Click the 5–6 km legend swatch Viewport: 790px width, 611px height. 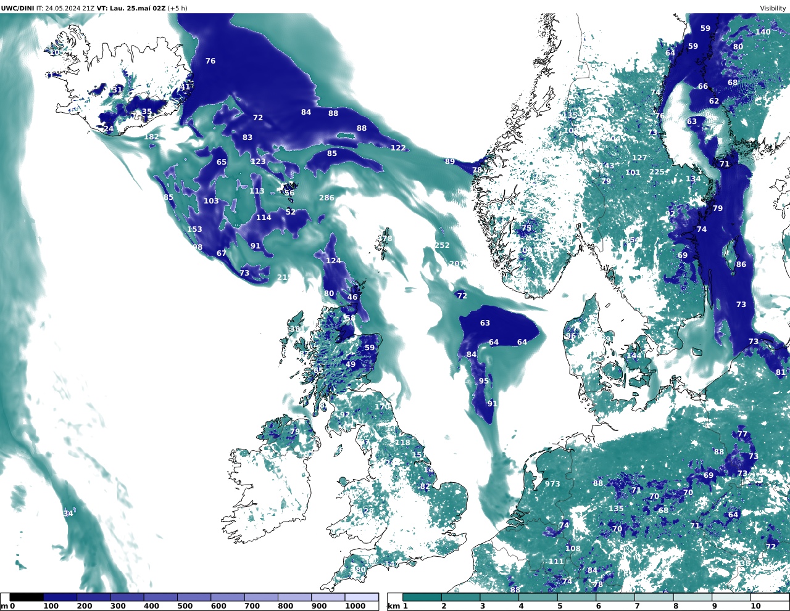point(577,597)
